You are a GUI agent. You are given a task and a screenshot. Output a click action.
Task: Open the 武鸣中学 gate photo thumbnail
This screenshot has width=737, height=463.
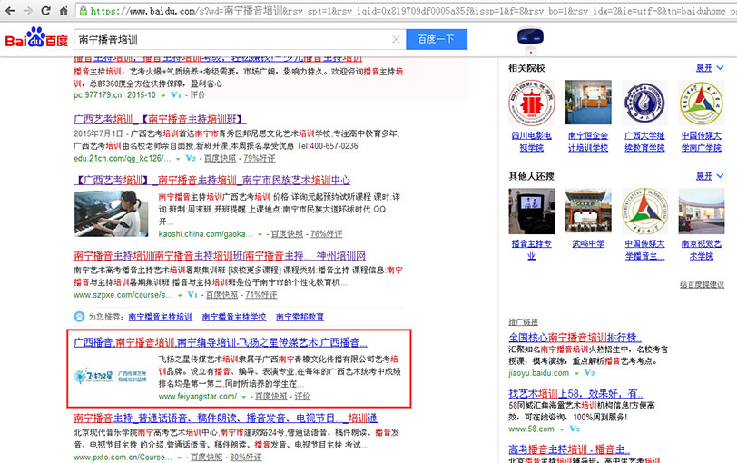588,211
